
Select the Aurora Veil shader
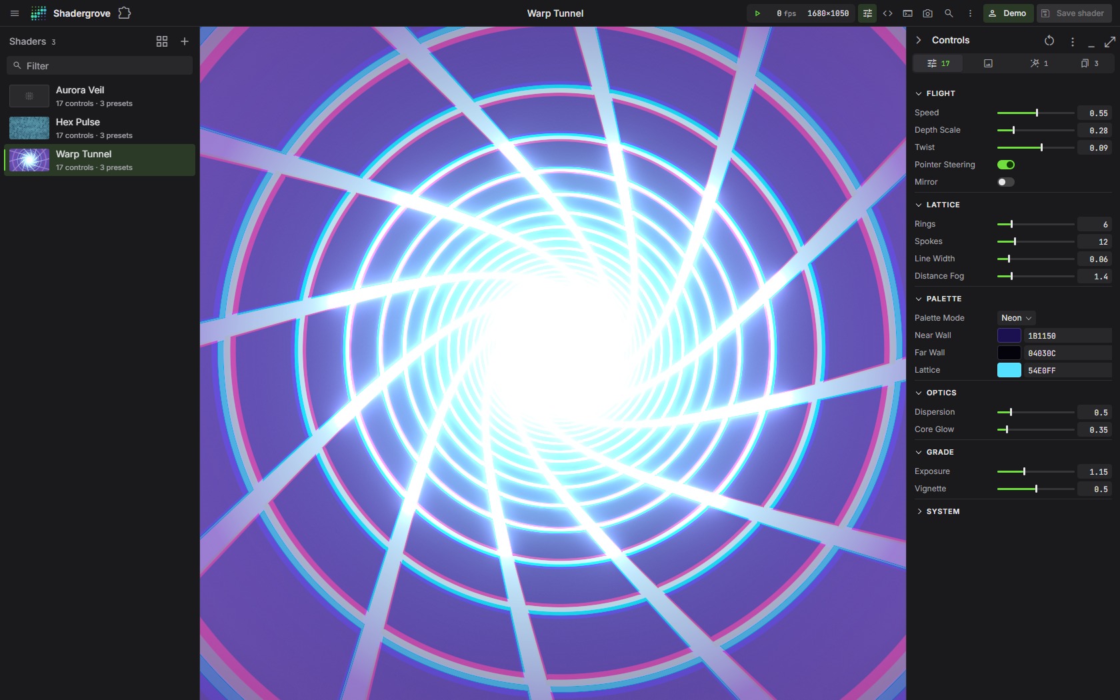[99, 96]
